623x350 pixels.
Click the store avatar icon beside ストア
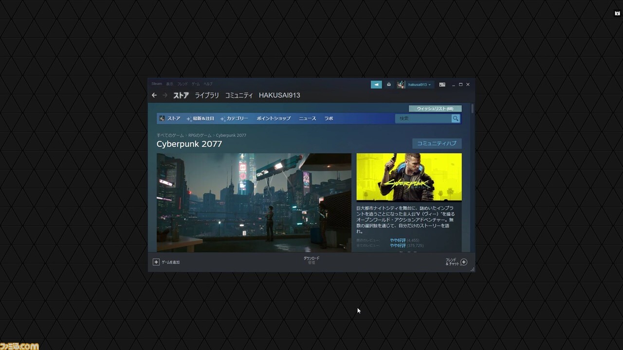[162, 119]
